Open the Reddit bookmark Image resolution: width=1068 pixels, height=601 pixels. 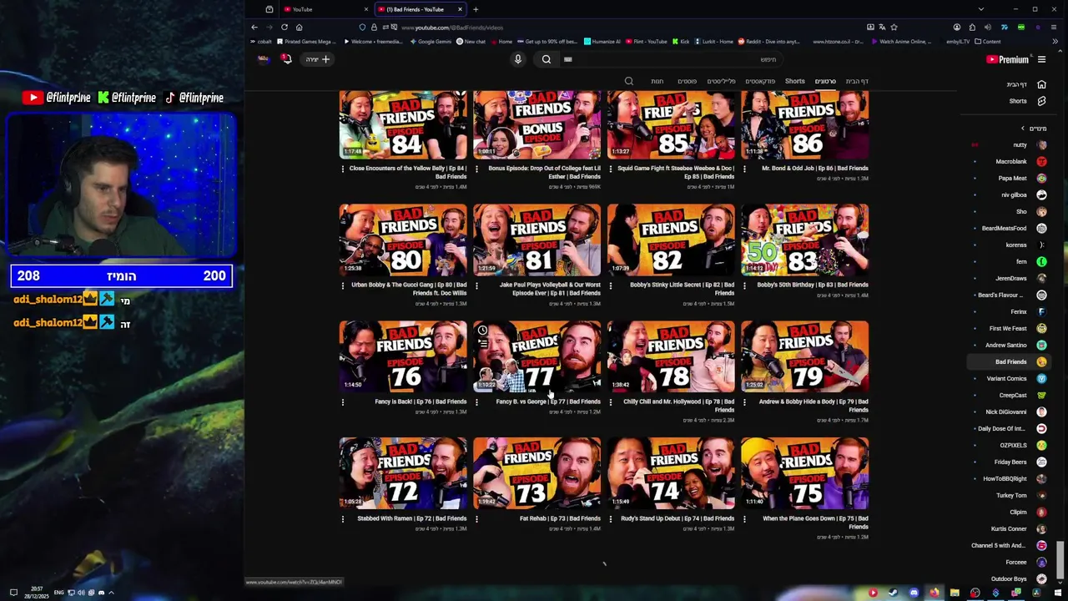(768, 41)
